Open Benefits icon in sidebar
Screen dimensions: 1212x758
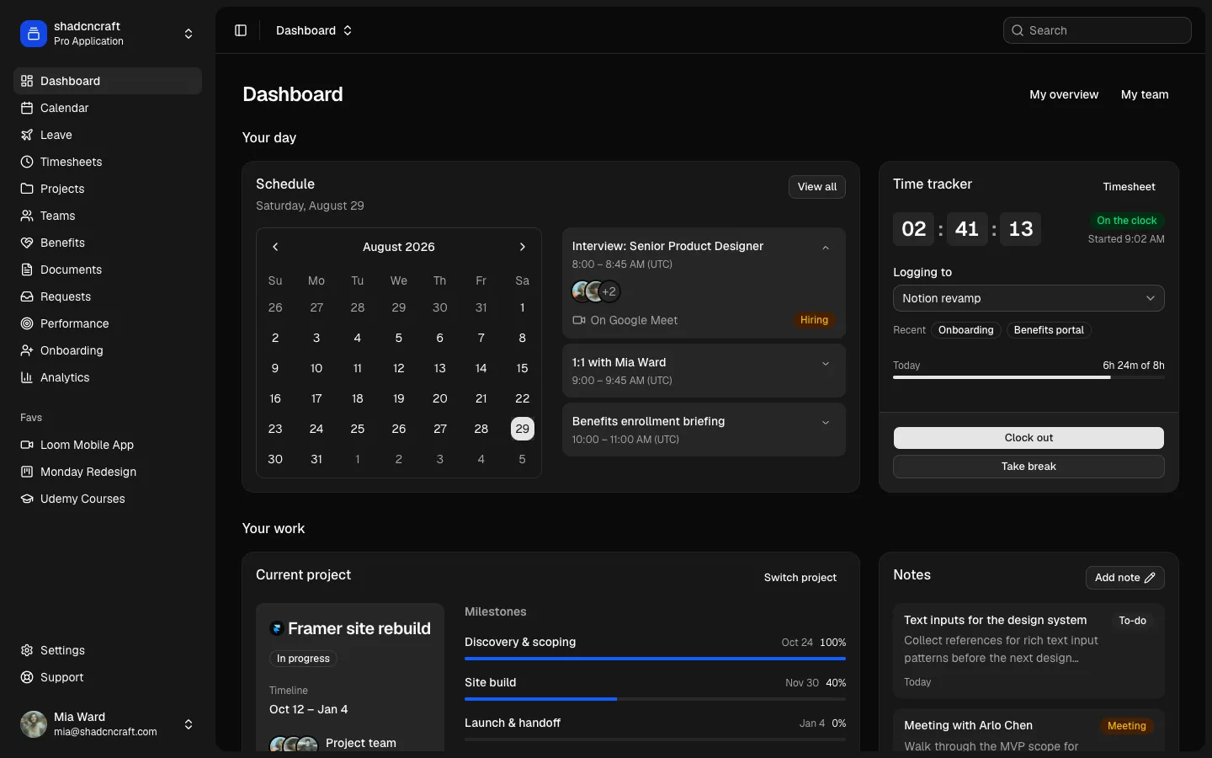click(x=27, y=243)
